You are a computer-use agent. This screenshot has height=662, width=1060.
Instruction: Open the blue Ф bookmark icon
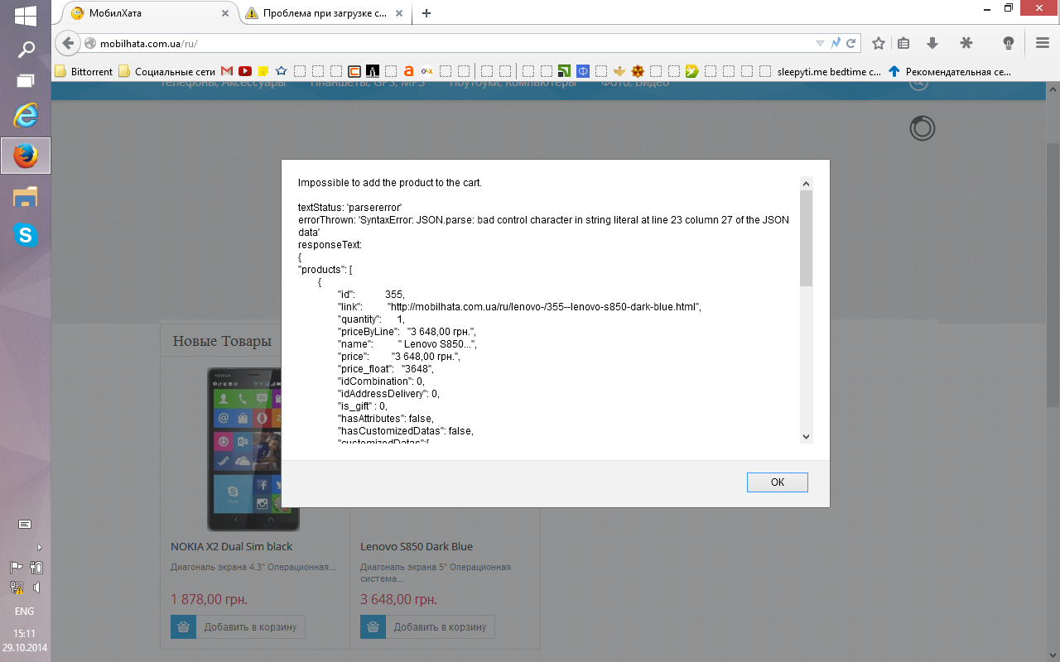(x=583, y=72)
